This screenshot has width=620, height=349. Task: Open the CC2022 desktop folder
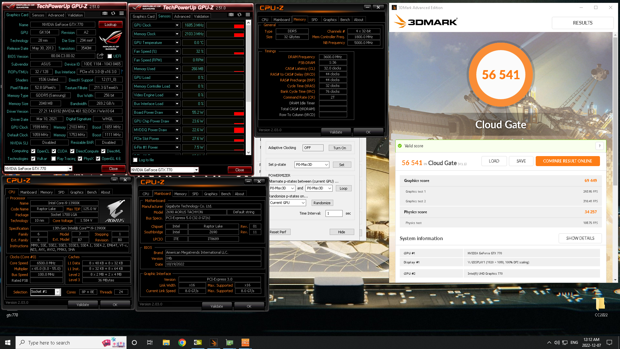[x=601, y=307]
